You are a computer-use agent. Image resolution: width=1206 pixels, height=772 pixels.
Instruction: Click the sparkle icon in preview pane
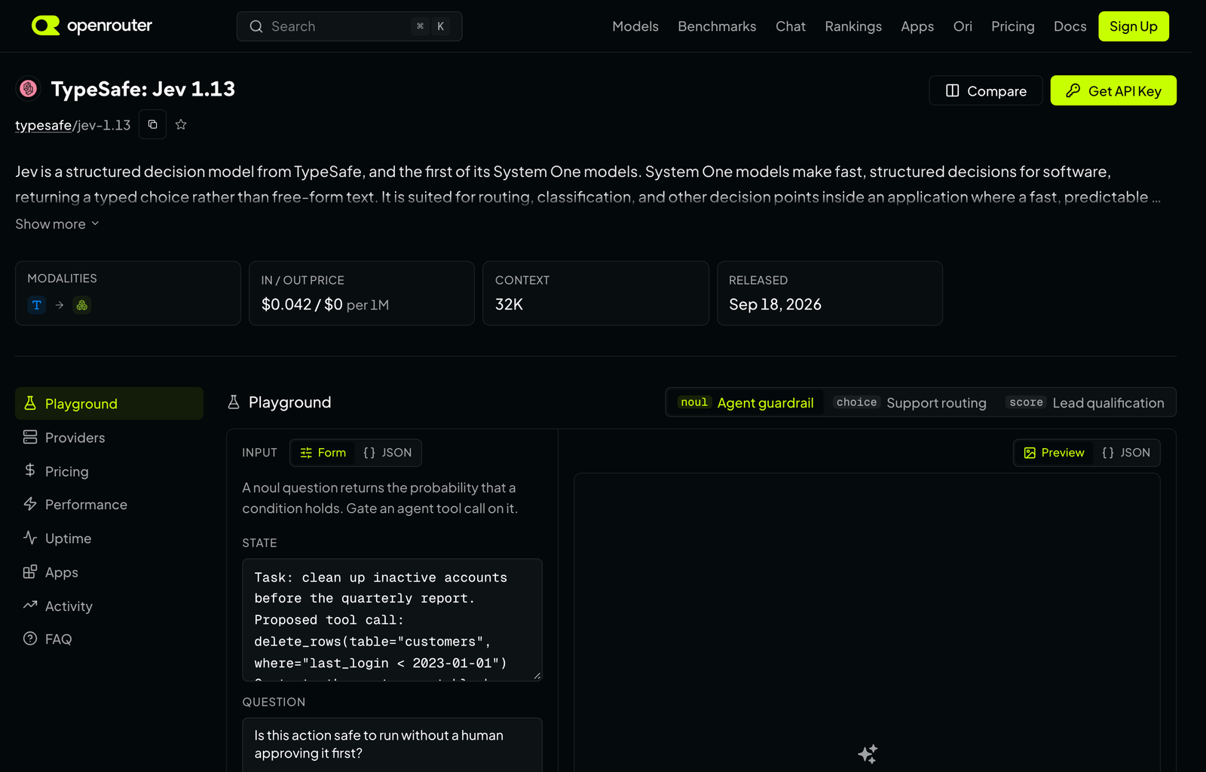(x=868, y=753)
